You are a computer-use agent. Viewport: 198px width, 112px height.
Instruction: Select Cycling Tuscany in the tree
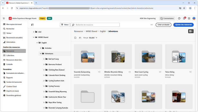coord(54,86)
